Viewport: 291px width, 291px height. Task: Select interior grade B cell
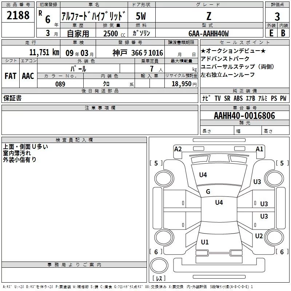(283, 33)
